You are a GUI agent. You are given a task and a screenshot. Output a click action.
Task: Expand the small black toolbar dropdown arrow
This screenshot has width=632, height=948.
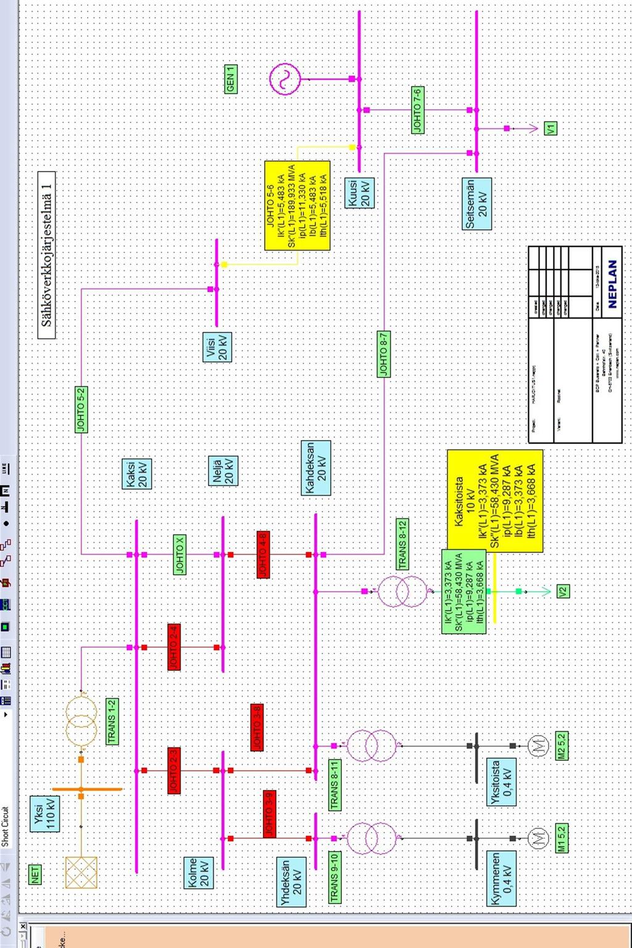tap(6, 714)
